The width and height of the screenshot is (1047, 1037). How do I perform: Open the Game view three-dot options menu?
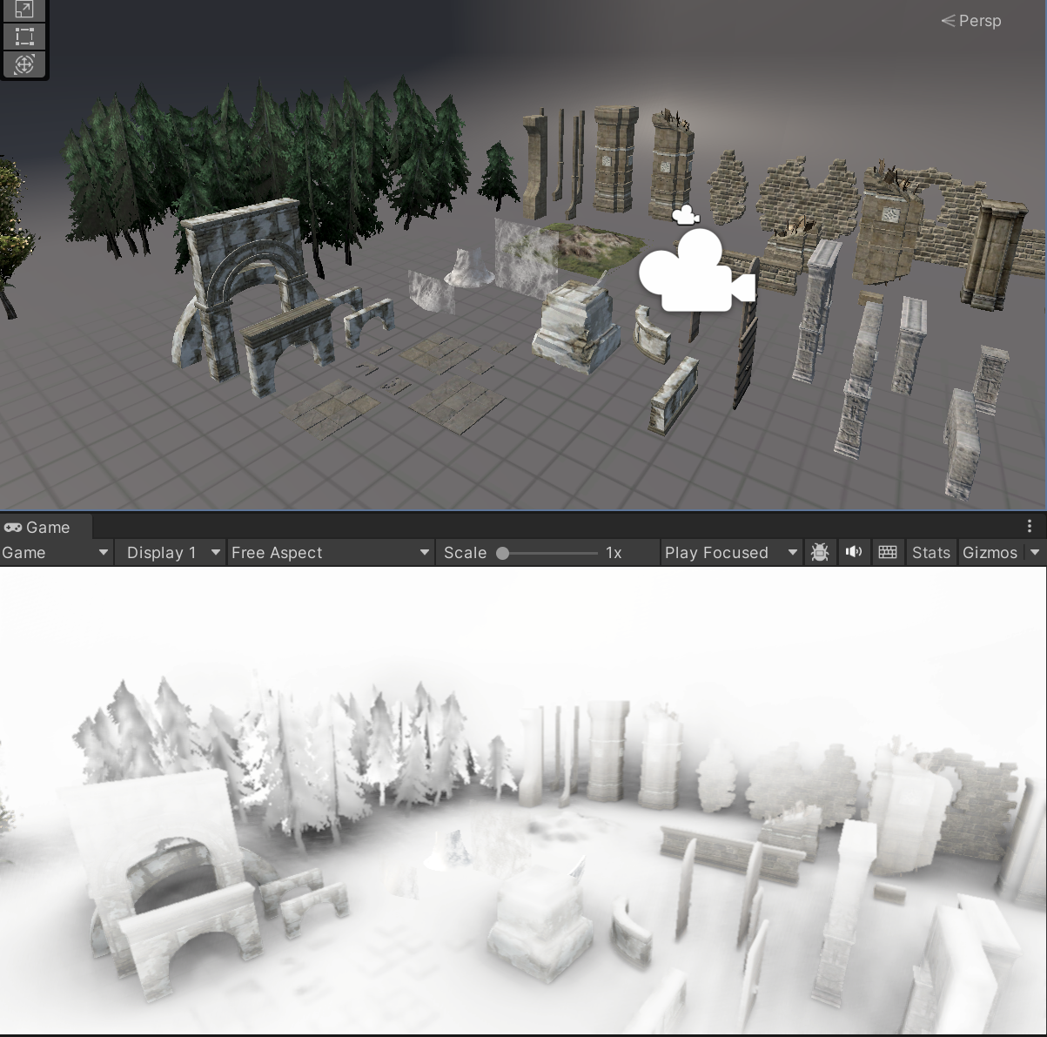pos(1030,526)
